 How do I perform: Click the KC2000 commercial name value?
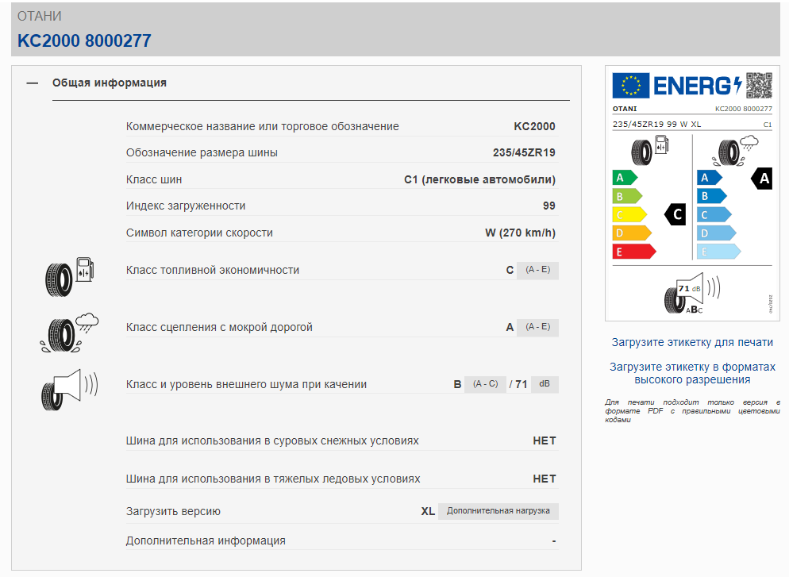tap(534, 126)
